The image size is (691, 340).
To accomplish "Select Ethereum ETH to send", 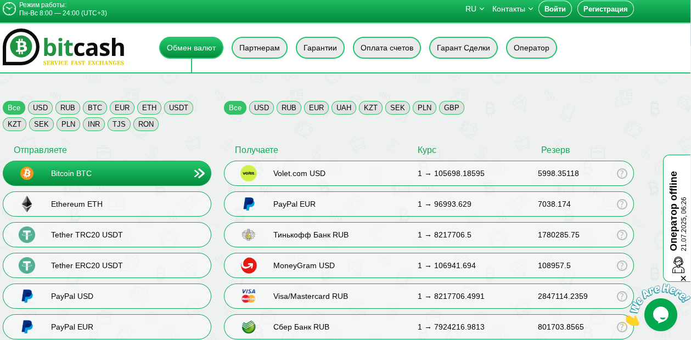I will tap(107, 204).
